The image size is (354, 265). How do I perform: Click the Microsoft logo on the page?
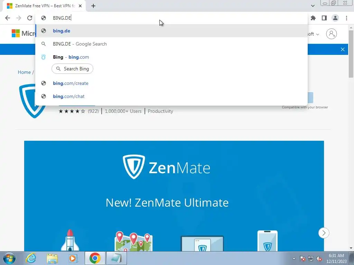[x=24, y=33]
